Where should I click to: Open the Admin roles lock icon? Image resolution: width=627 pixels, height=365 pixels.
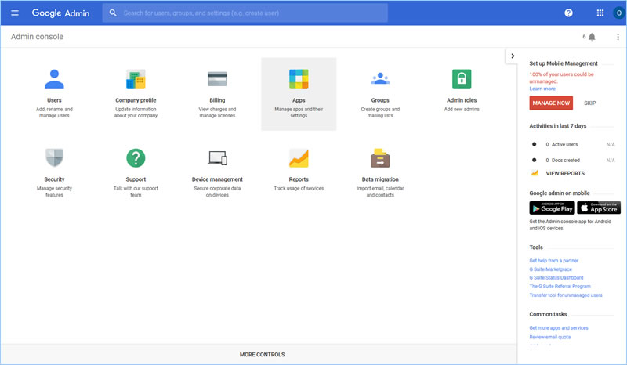point(462,79)
